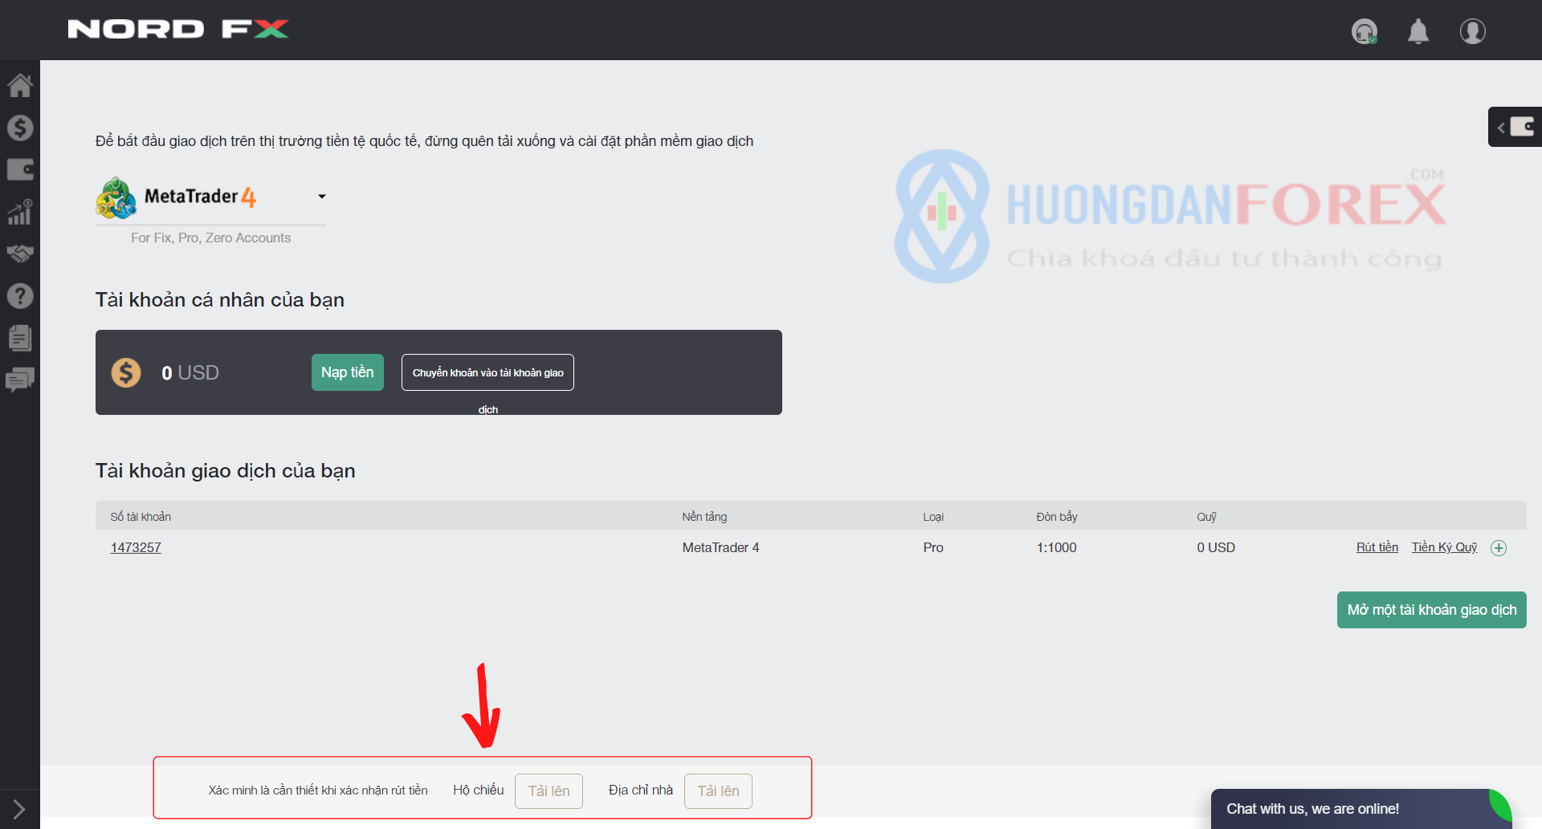Click the 'MetaTrader 4' platform cell
Image resolution: width=1542 pixels, height=829 pixels.
point(720,547)
